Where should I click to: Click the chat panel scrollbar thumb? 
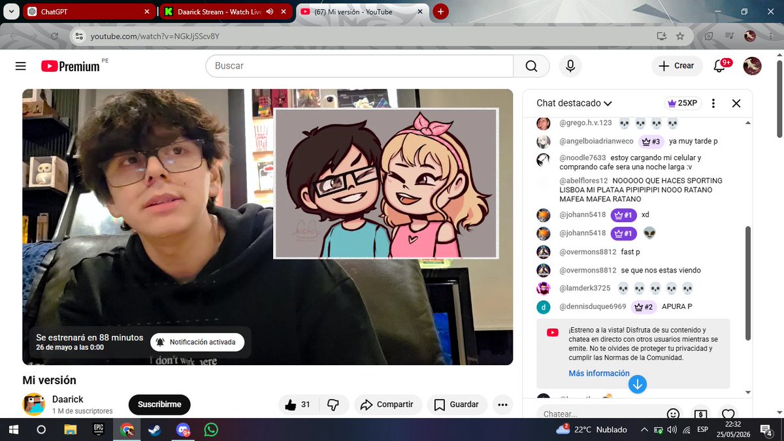[748, 283]
